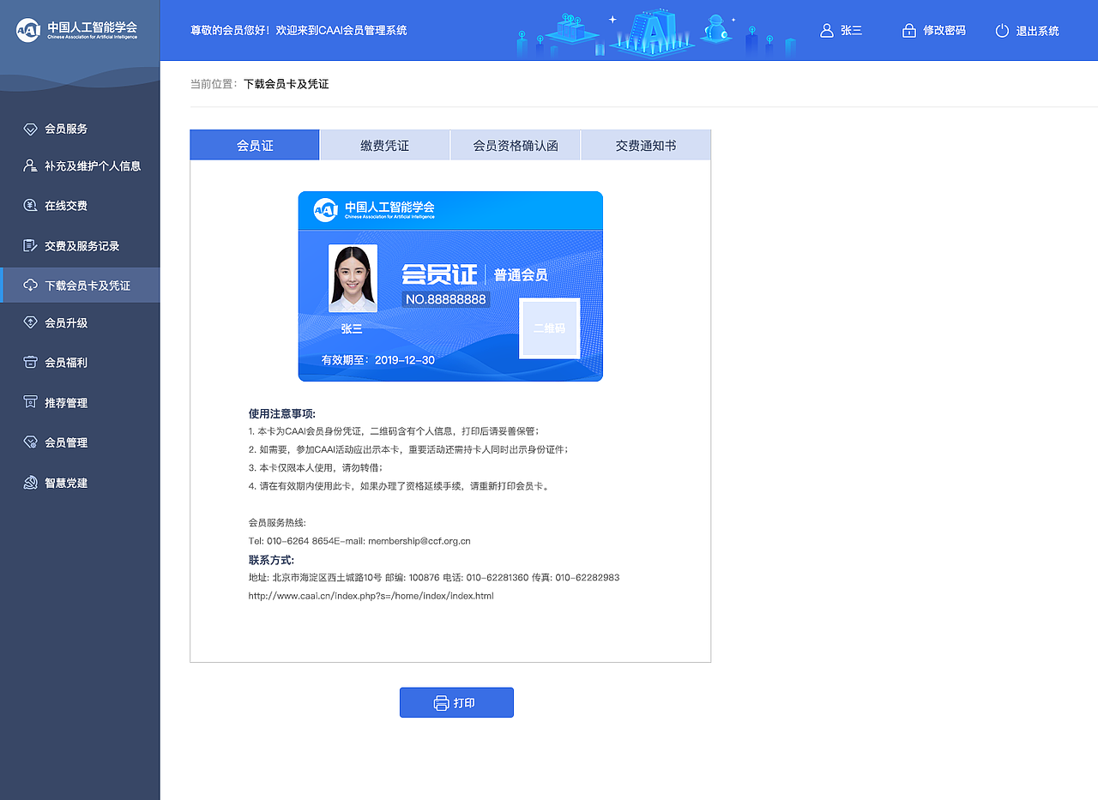This screenshot has width=1098, height=800.
Task: Click the 在线交费 payment icon
Action: [x=30, y=205]
